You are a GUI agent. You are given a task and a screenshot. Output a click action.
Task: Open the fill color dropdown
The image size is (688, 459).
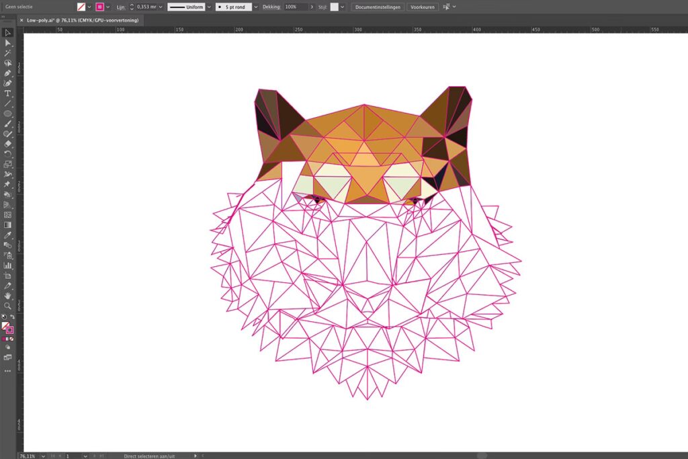tap(89, 7)
